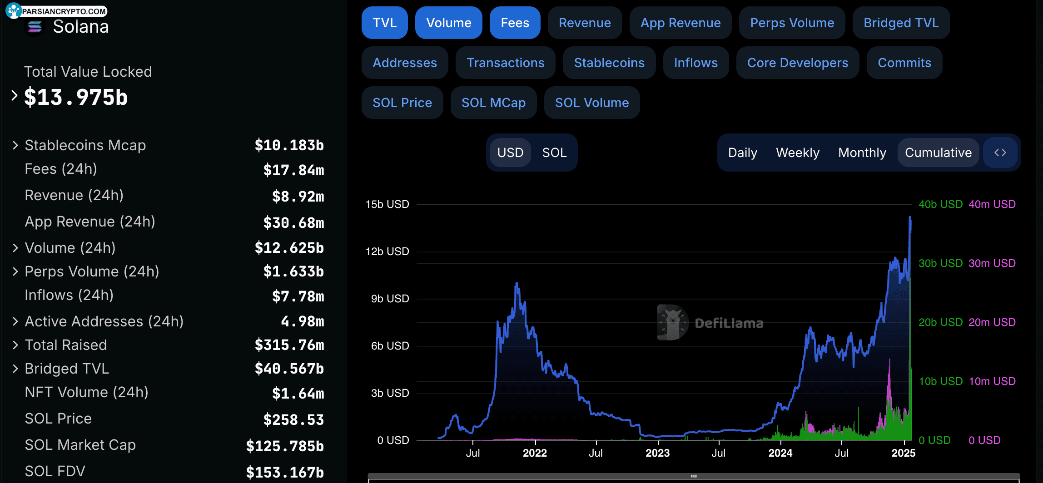Click the SOL FDV $153.167b value
Viewport: 1043px width, 483px height.
(x=285, y=472)
